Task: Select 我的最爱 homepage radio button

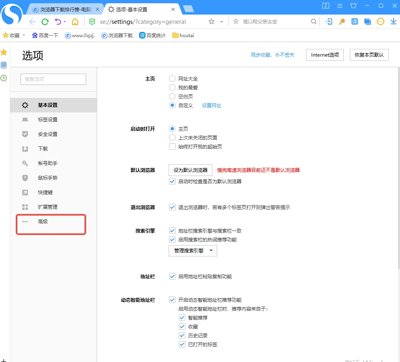Action: [x=172, y=87]
